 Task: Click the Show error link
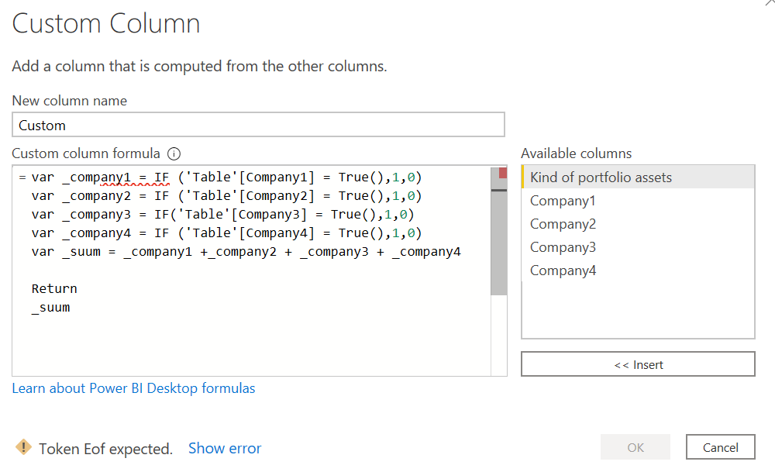point(225,448)
